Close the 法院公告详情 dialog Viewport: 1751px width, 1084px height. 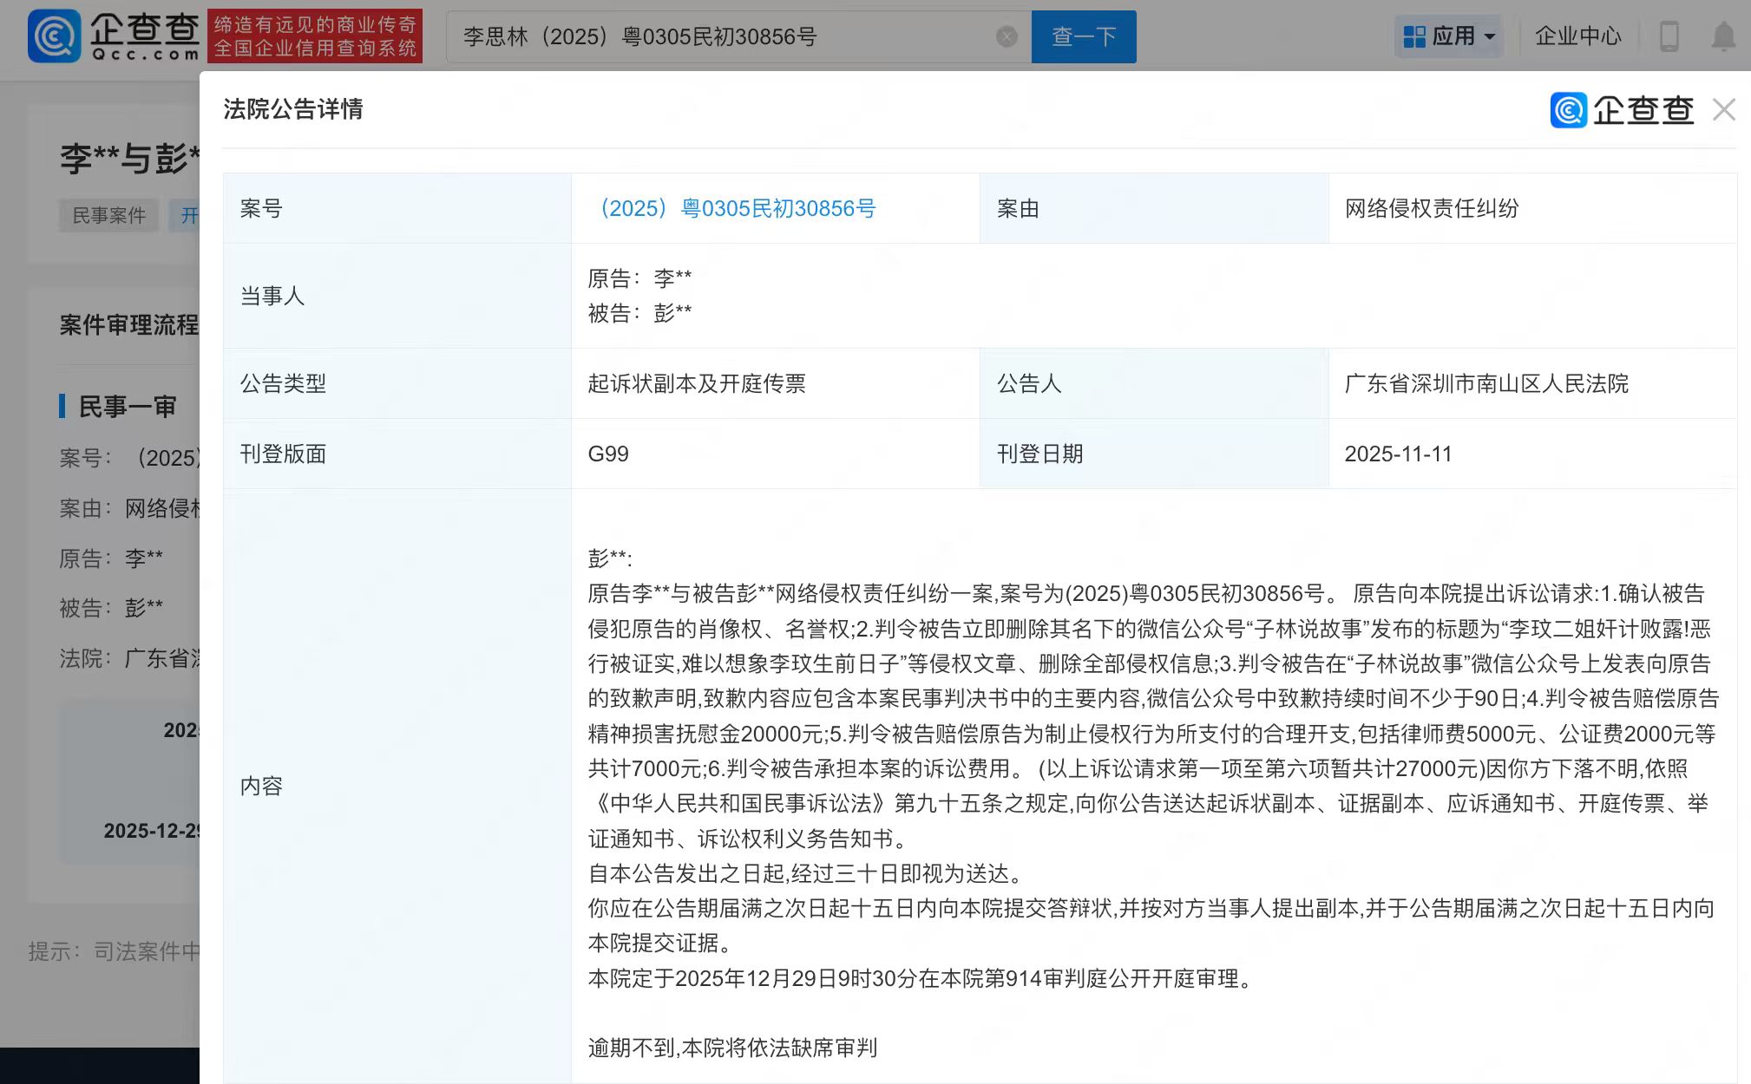click(x=1723, y=110)
